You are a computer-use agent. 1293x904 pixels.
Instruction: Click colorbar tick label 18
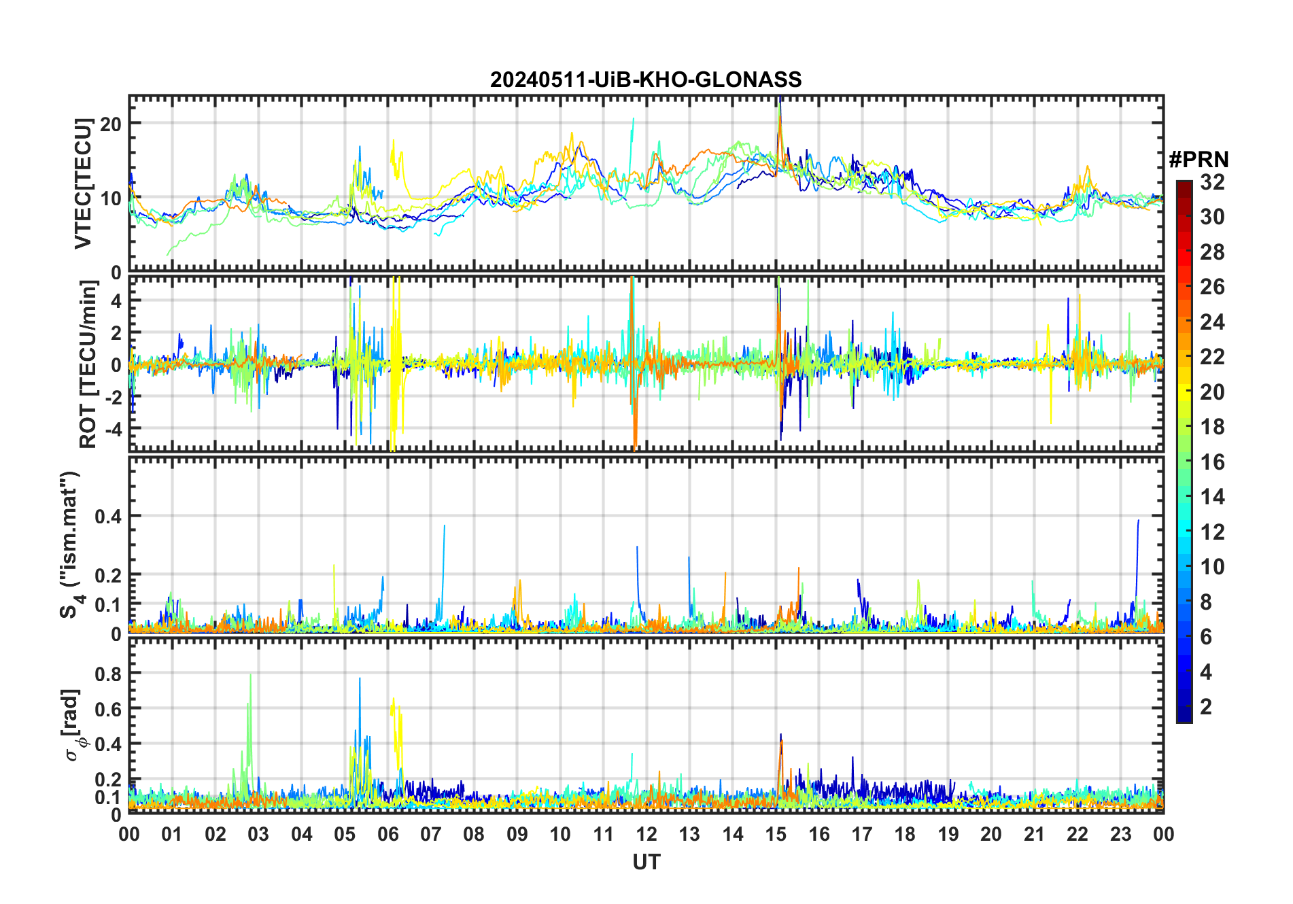click(x=1212, y=427)
